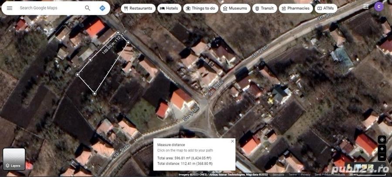The height and width of the screenshot is (177, 392).
Task: Click the measurement point right of the 112.41 m label
Action: (x=128, y=43)
